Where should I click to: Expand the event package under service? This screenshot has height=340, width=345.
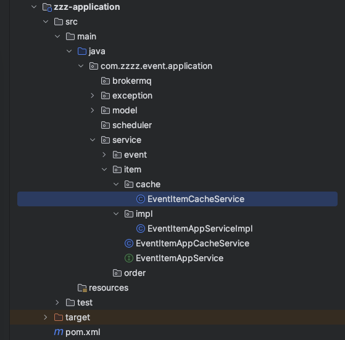tap(104, 155)
